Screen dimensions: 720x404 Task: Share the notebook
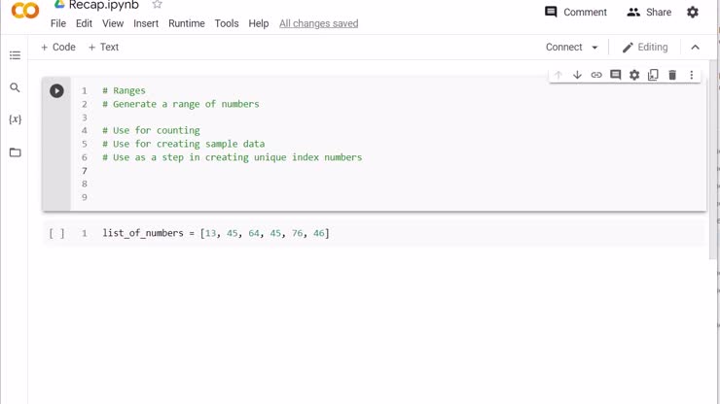[x=649, y=12]
